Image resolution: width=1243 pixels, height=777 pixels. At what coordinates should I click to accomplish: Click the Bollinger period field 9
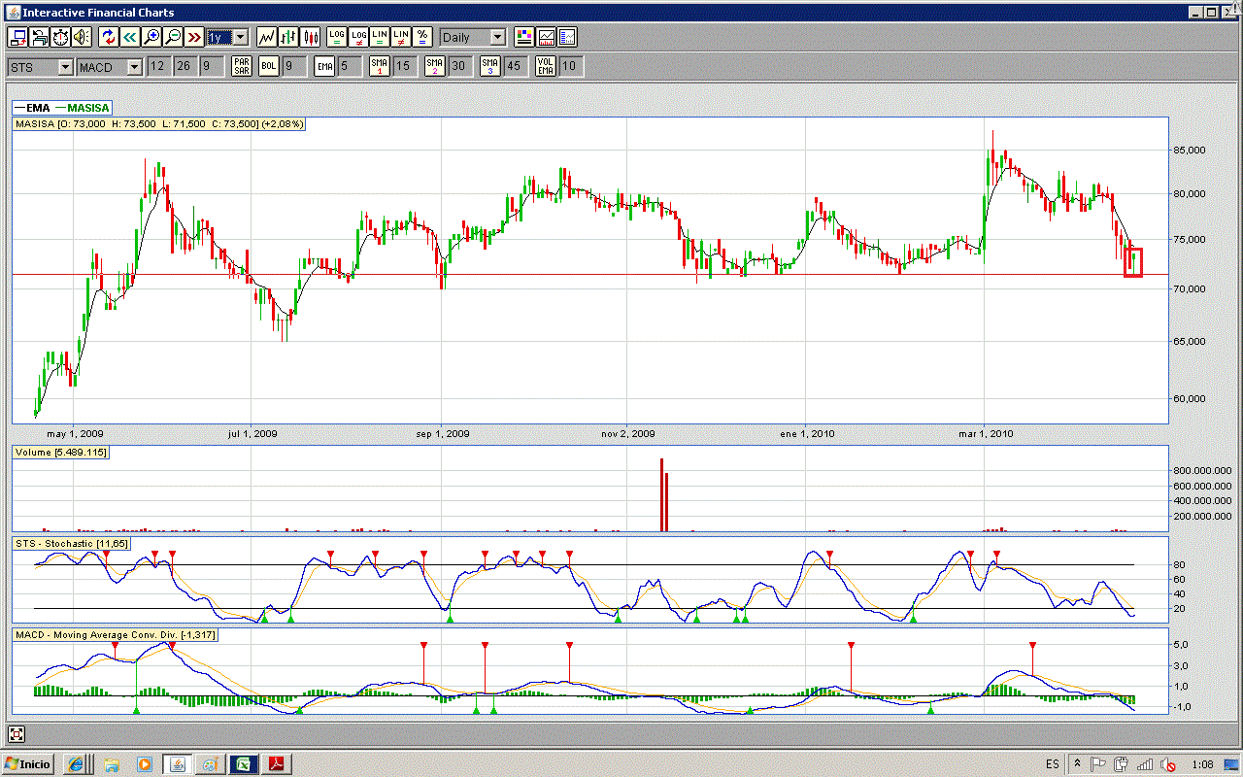tap(294, 66)
